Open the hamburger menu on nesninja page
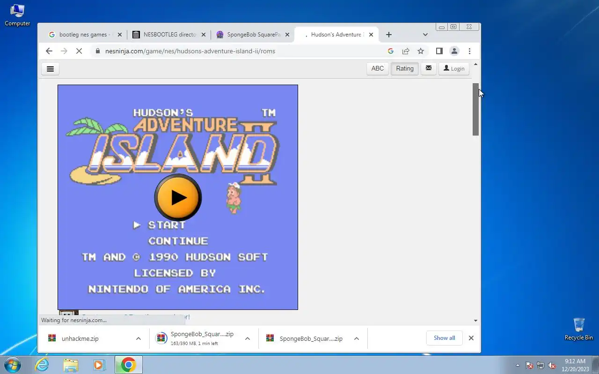The image size is (599, 374). click(50, 69)
